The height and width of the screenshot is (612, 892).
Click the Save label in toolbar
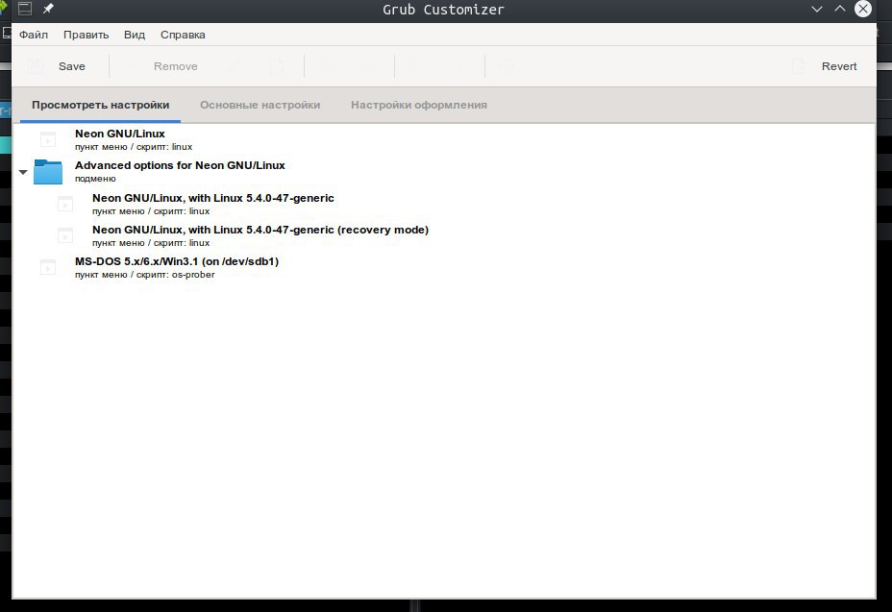tap(72, 66)
